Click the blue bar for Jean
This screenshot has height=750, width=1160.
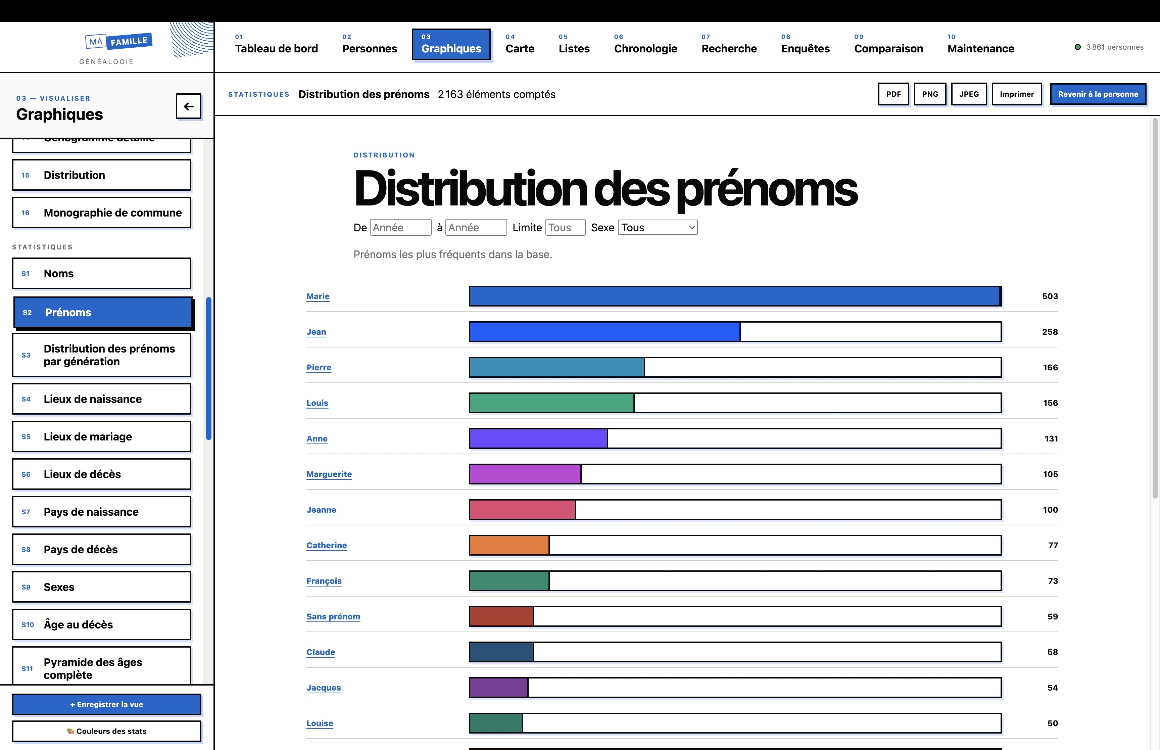[605, 332]
